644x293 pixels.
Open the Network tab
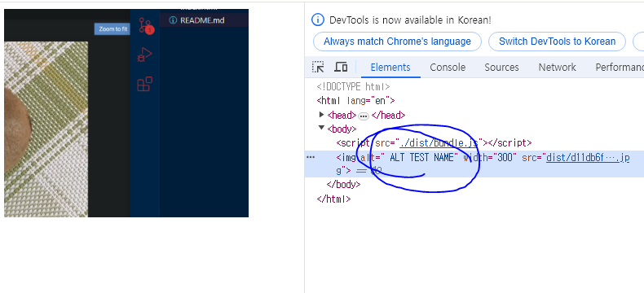pyautogui.click(x=558, y=68)
